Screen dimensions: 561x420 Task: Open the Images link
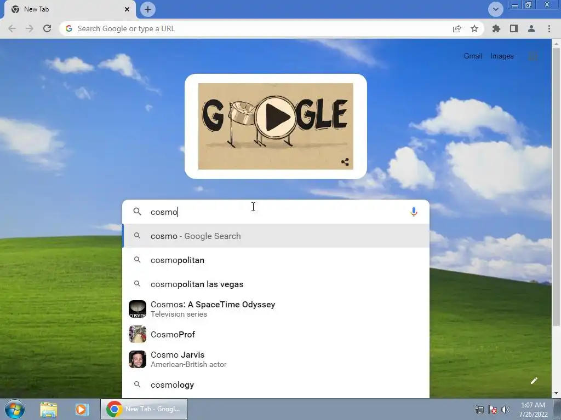[x=502, y=56]
